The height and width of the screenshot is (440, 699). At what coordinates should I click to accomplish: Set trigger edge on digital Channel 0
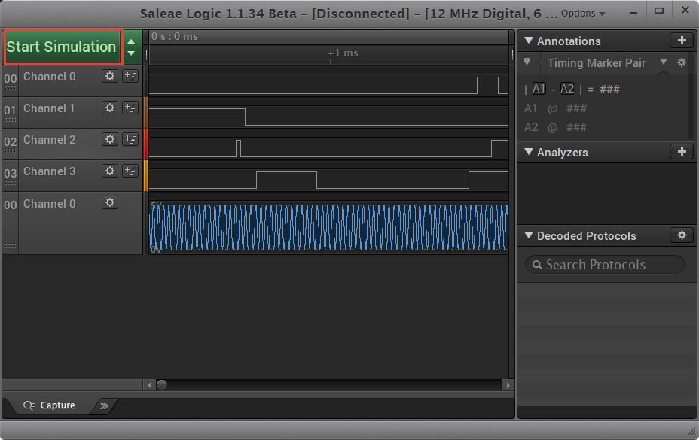coord(130,76)
